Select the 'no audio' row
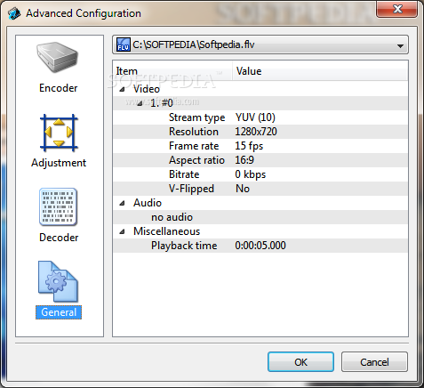424x388 pixels. click(260, 217)
